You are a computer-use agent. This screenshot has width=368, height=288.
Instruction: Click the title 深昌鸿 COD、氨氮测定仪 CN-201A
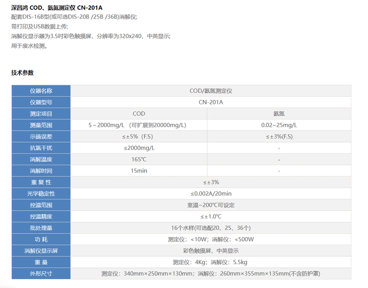click(57, 8)
